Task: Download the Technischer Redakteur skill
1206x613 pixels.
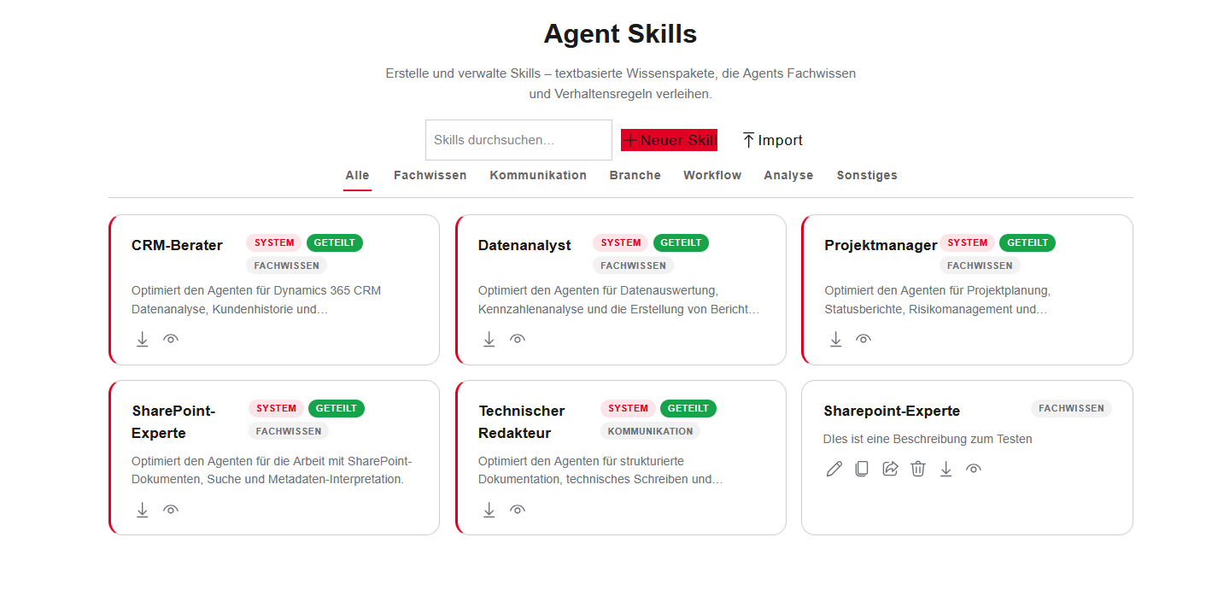Action: click(489, 511)
